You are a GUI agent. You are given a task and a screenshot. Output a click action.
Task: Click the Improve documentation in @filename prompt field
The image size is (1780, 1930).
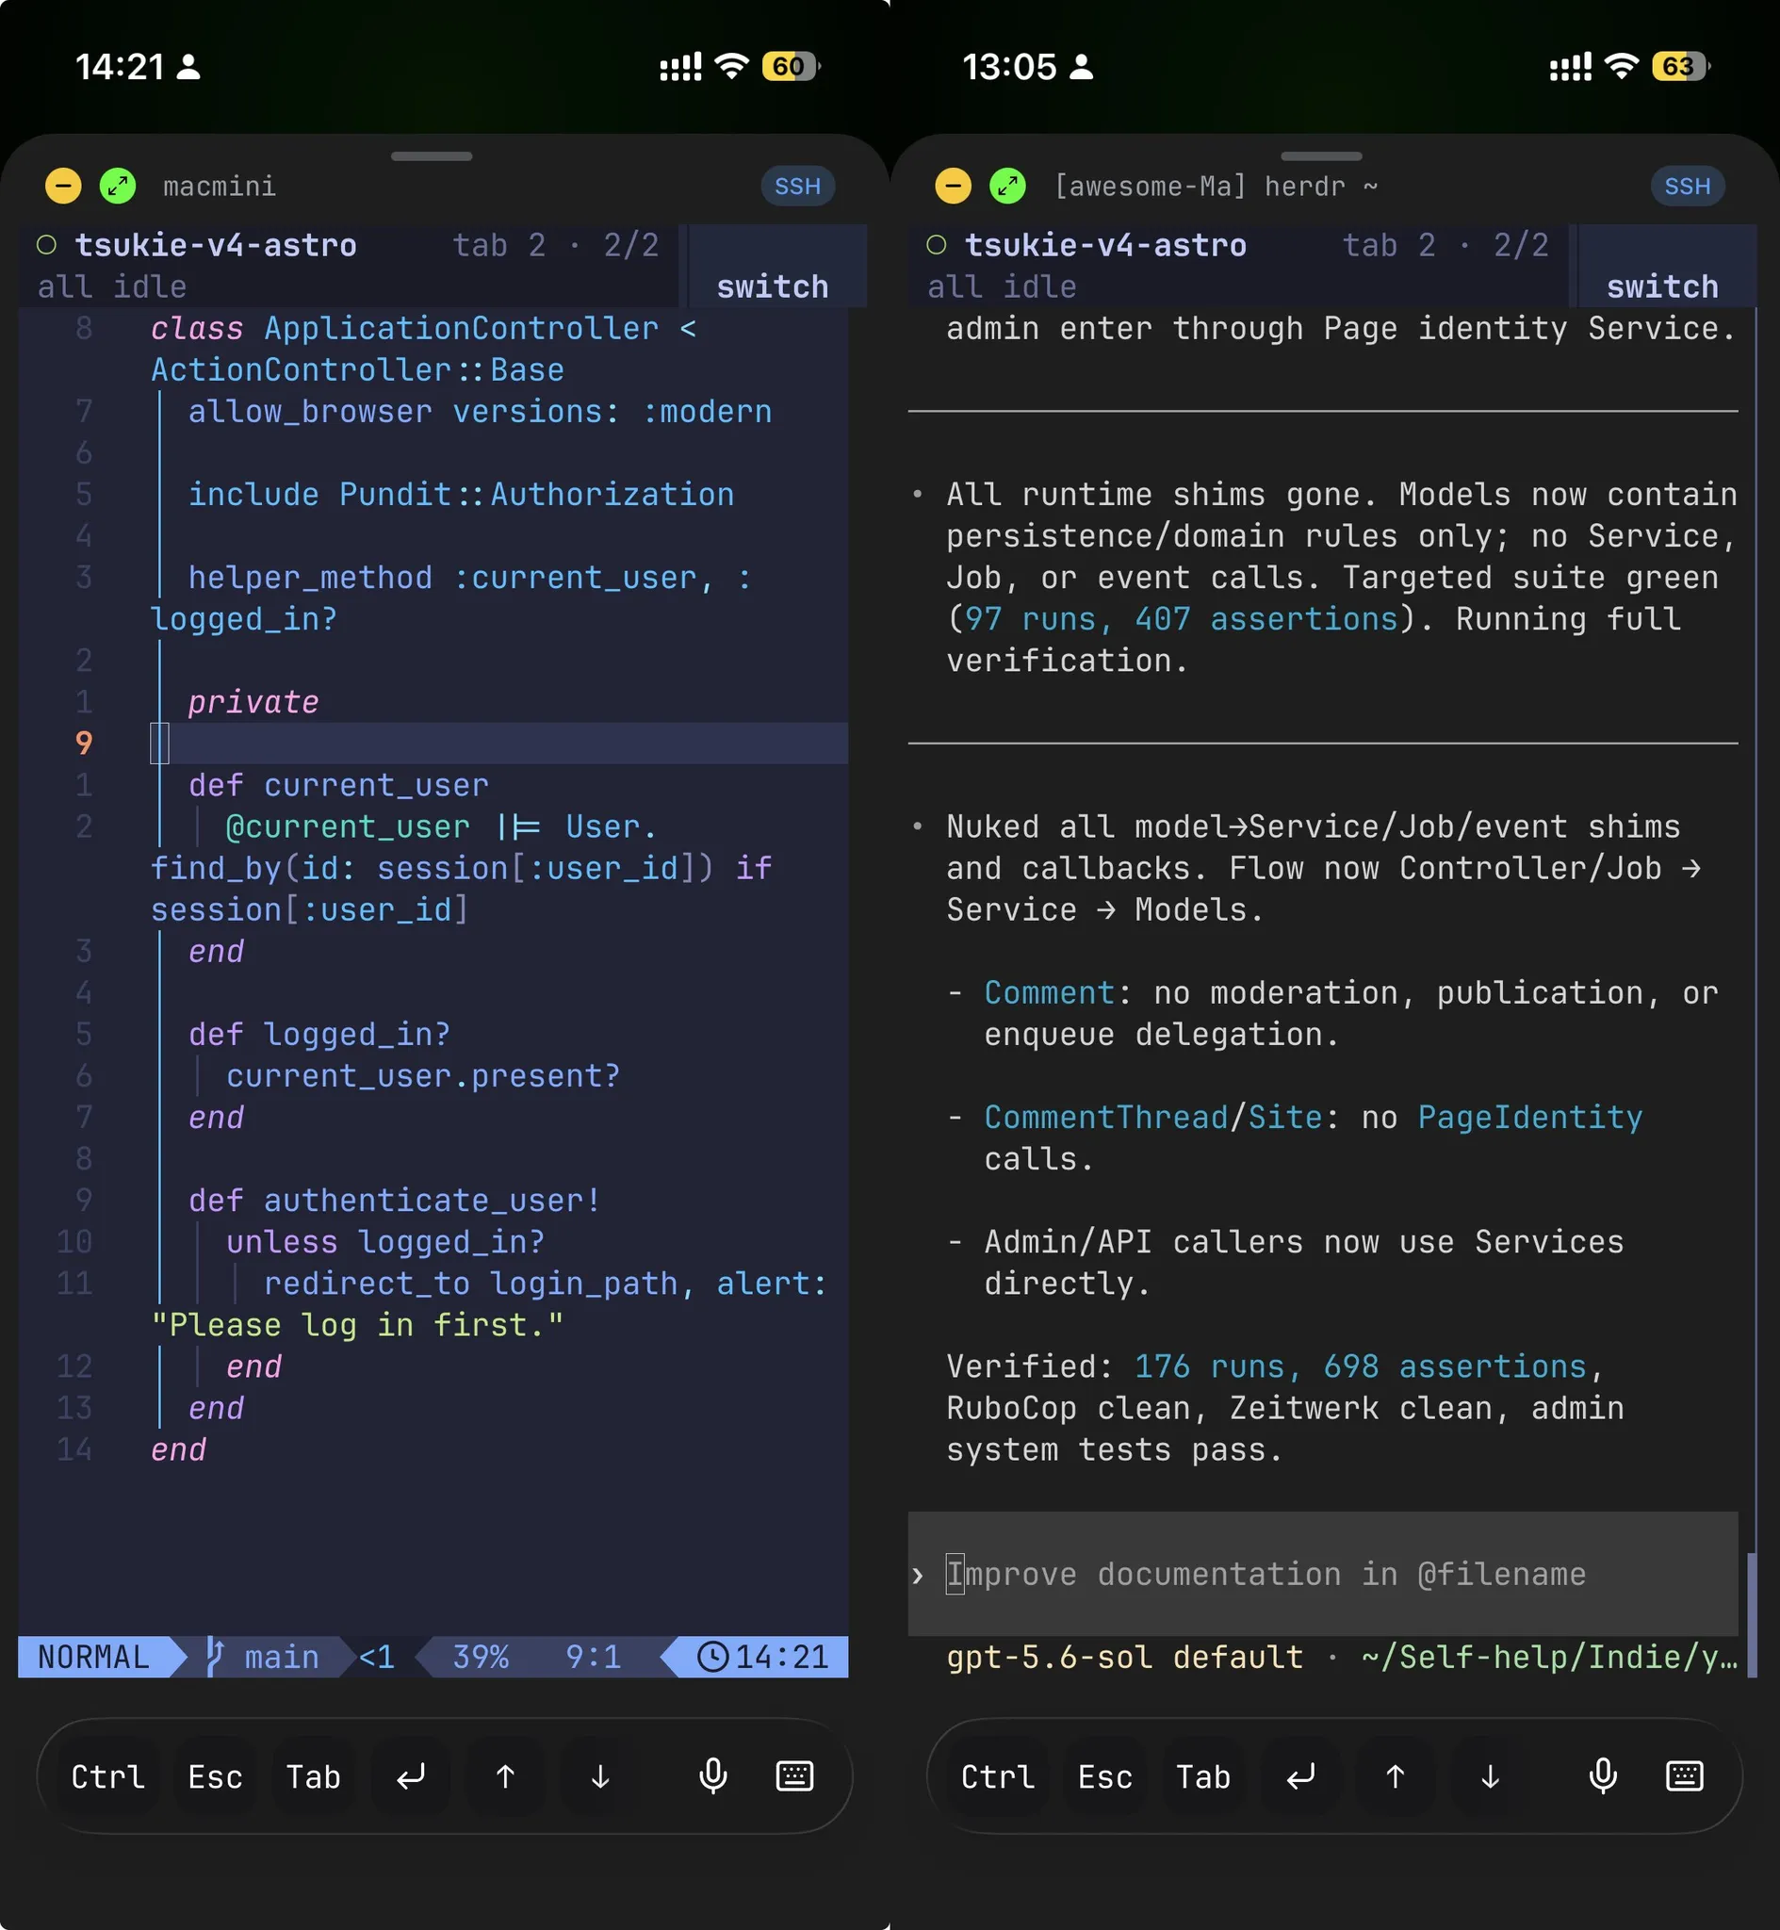point(1322,1574)
